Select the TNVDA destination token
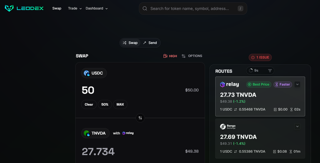Image resolution: width=320 pixels, height=163 pixels. pos(95,133)
